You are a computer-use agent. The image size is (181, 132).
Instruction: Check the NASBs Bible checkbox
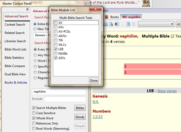(x=56, y=53)
